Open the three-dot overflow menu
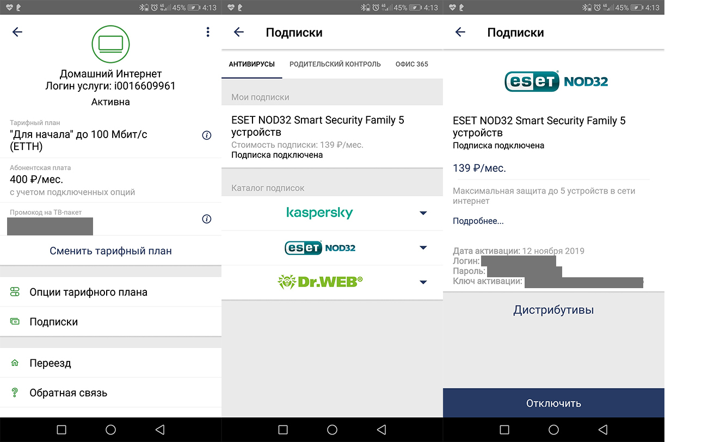708x442 pixels. tap(208, 32)
